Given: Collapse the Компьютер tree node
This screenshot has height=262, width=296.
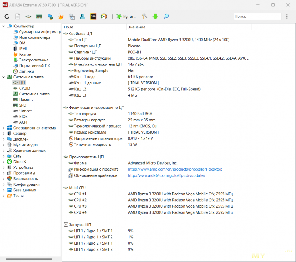Looking at the screenshot, I should coord(4,26).
